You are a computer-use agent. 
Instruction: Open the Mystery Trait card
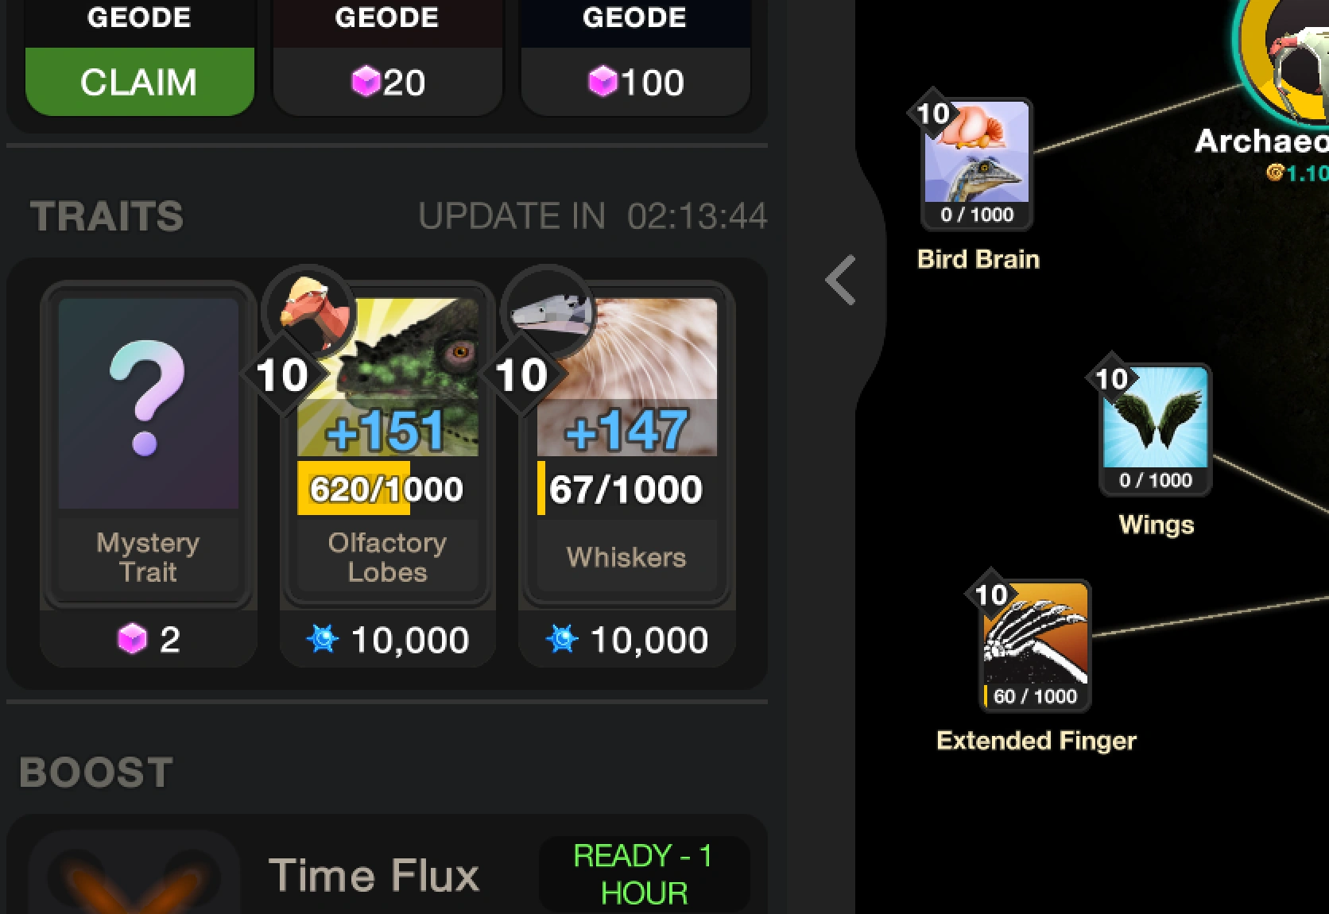point(149,445)
